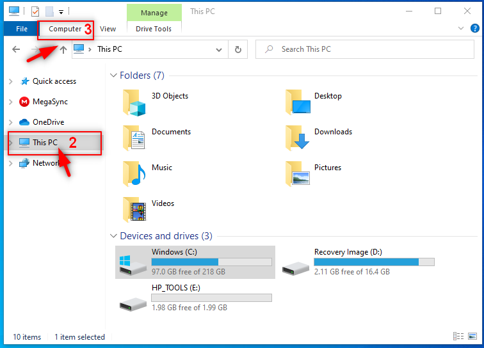Select the Videos folder icon

(x=134, y=209)
